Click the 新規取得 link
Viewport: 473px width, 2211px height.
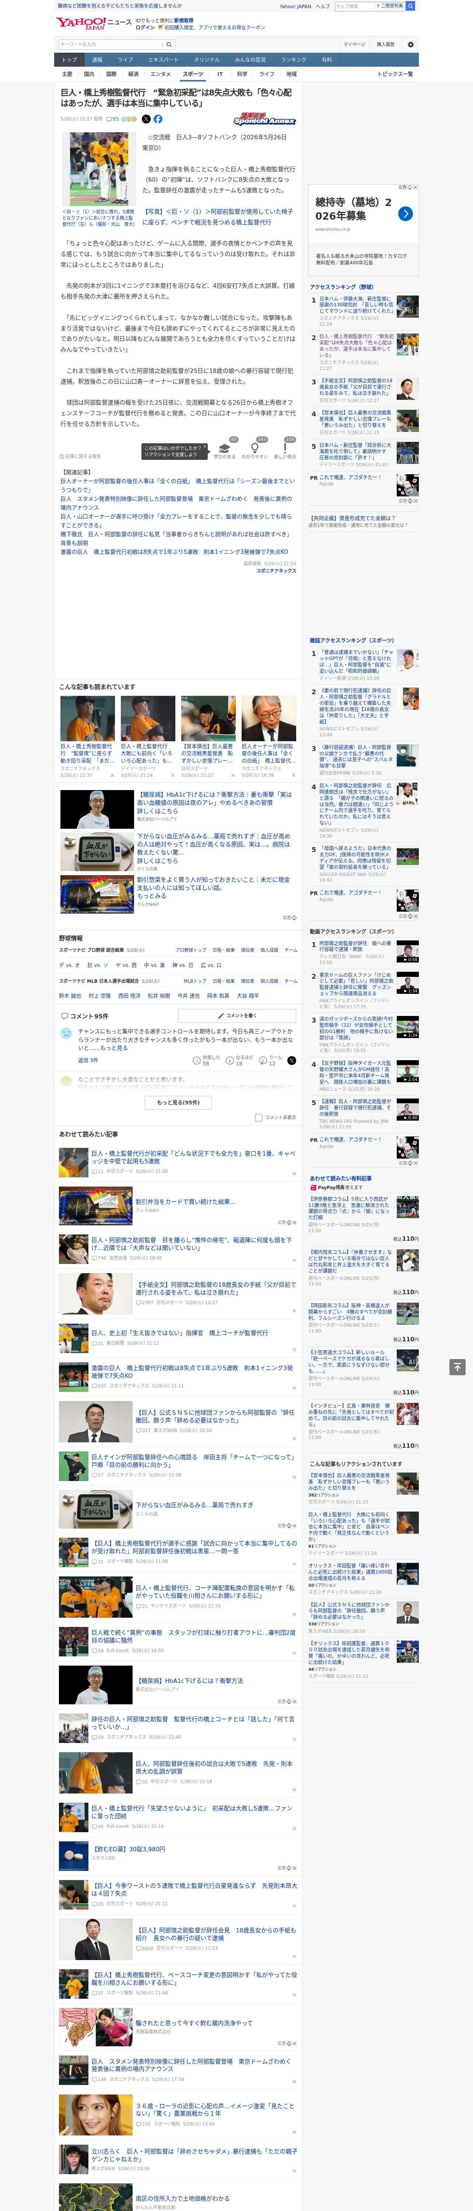coord(184,20)
